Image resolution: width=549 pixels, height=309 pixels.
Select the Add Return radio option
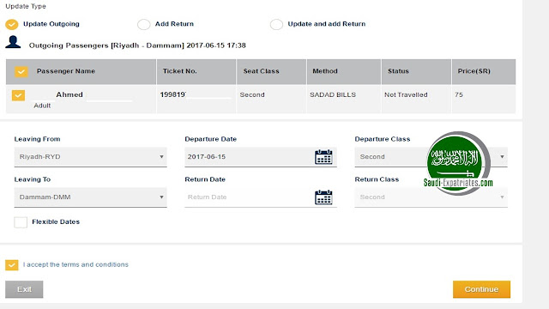(x=143, y=24)
